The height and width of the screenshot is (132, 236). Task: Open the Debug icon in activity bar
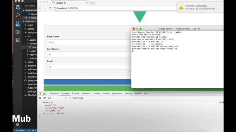[18, 32]
